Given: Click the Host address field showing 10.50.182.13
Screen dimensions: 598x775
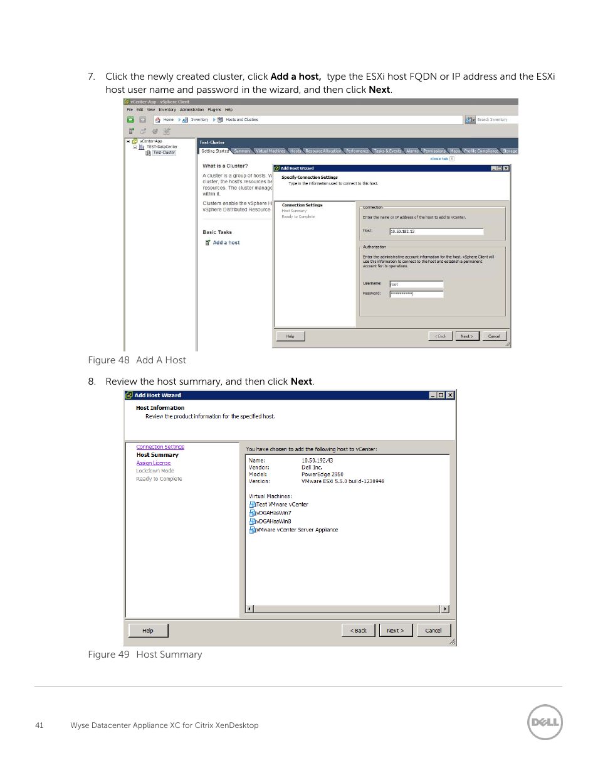Looking at the screenshot, I should [436, 232].
